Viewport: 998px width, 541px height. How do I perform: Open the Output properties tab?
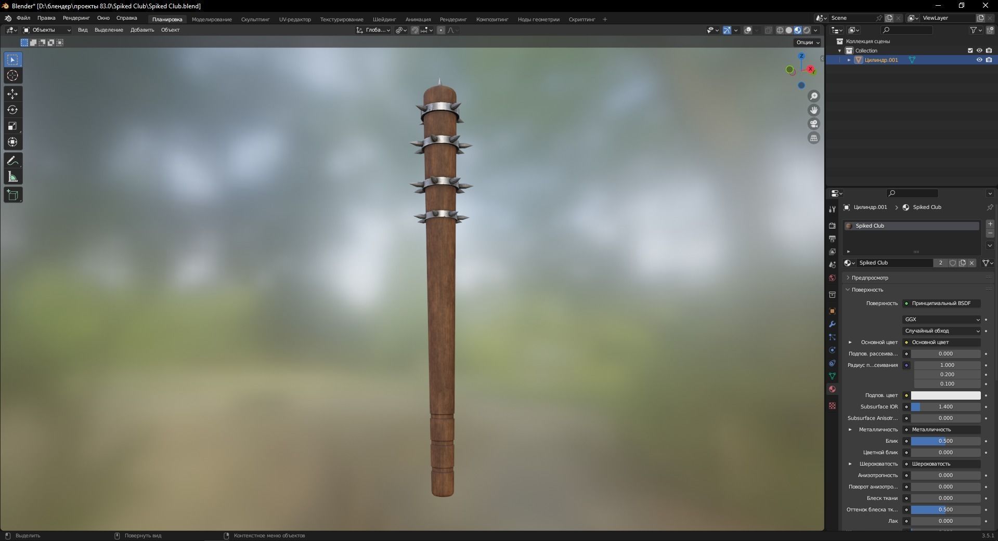click(832, 239)
